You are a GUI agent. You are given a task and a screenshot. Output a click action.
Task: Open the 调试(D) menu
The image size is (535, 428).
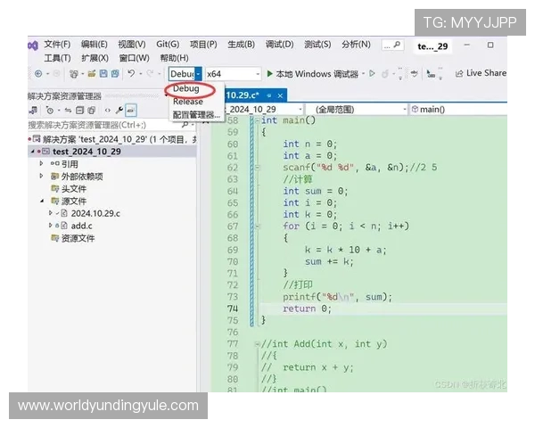[x=279, y=45]
